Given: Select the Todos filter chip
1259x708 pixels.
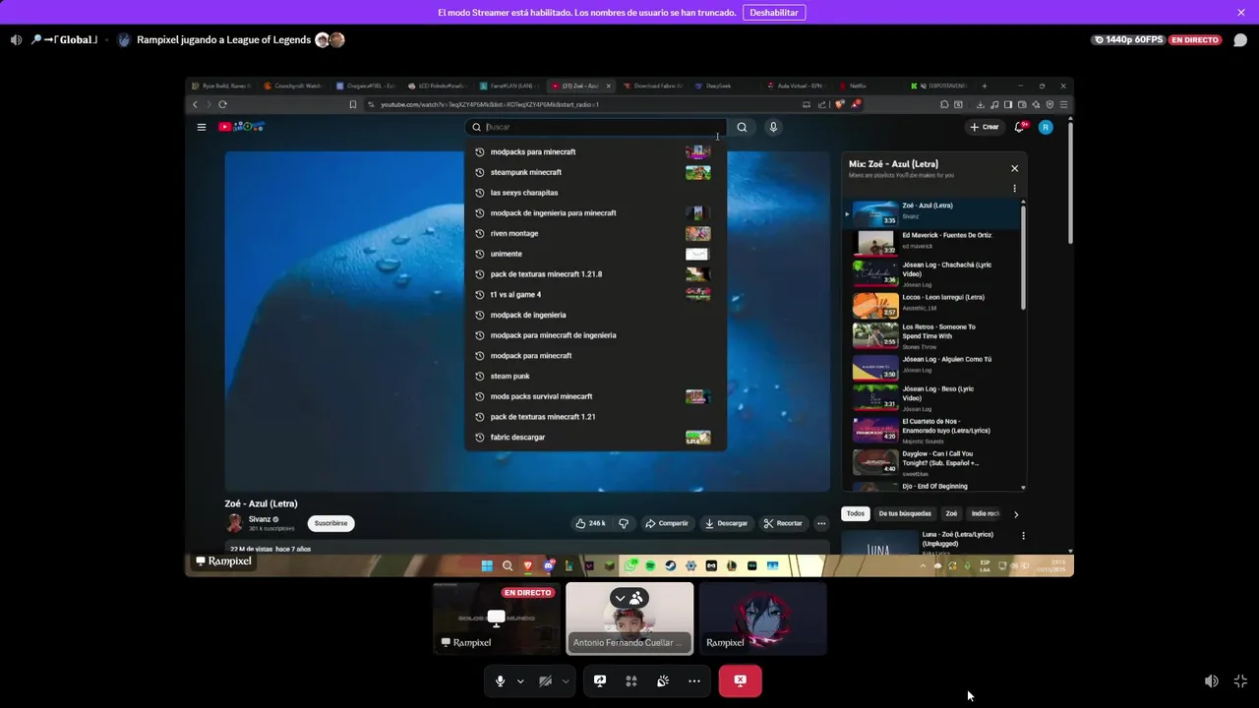Looking at the screenshot, I should 856,513.
